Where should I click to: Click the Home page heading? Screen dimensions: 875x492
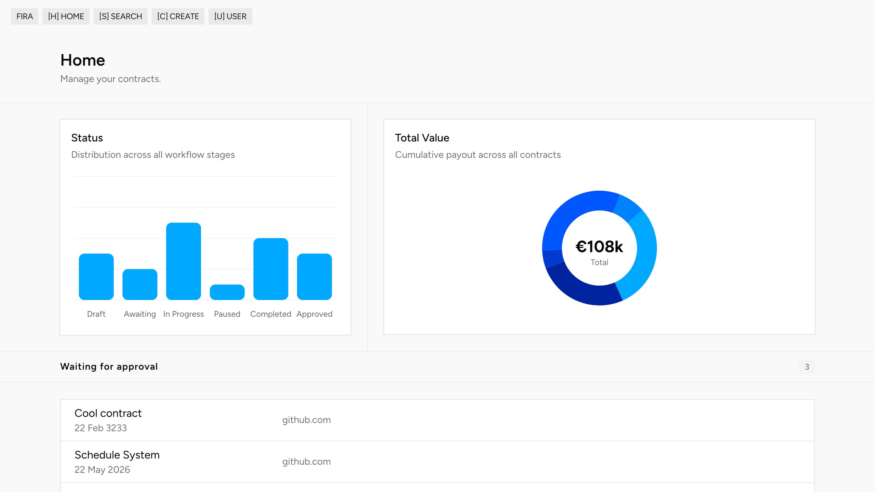coord(83,60)
